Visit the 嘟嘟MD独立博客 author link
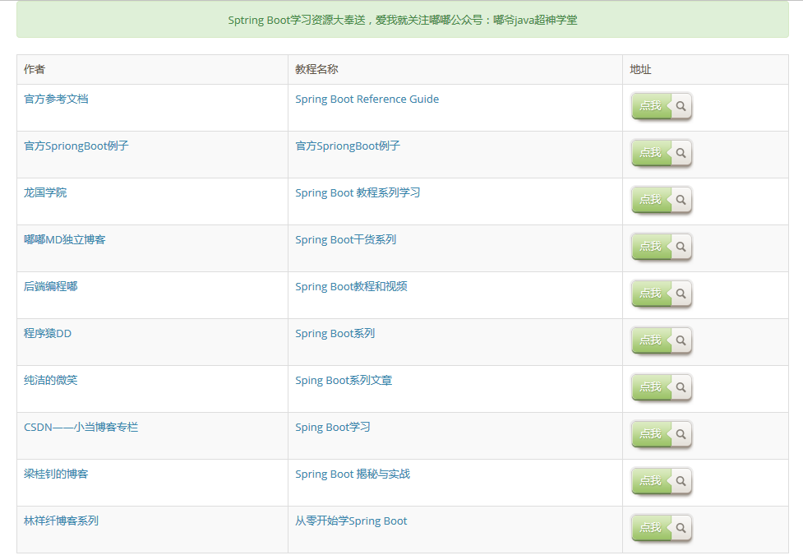Viewport: 803px width, 560px height. [x=65, y=240]
